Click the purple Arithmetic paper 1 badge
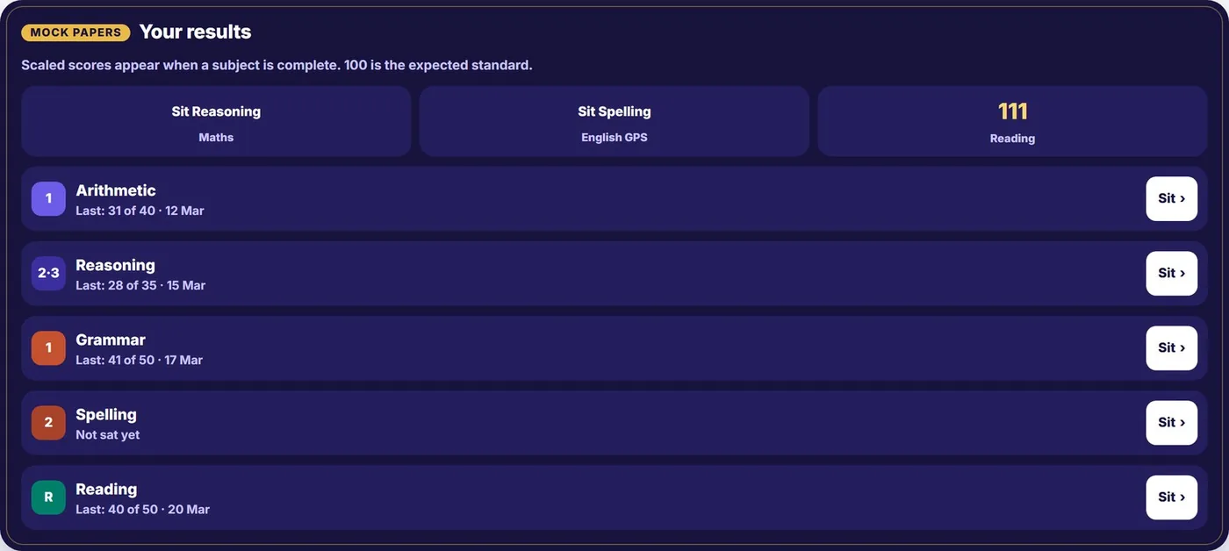The width and height of the screenshot is (1229, 551). click(x=48, y=198)
